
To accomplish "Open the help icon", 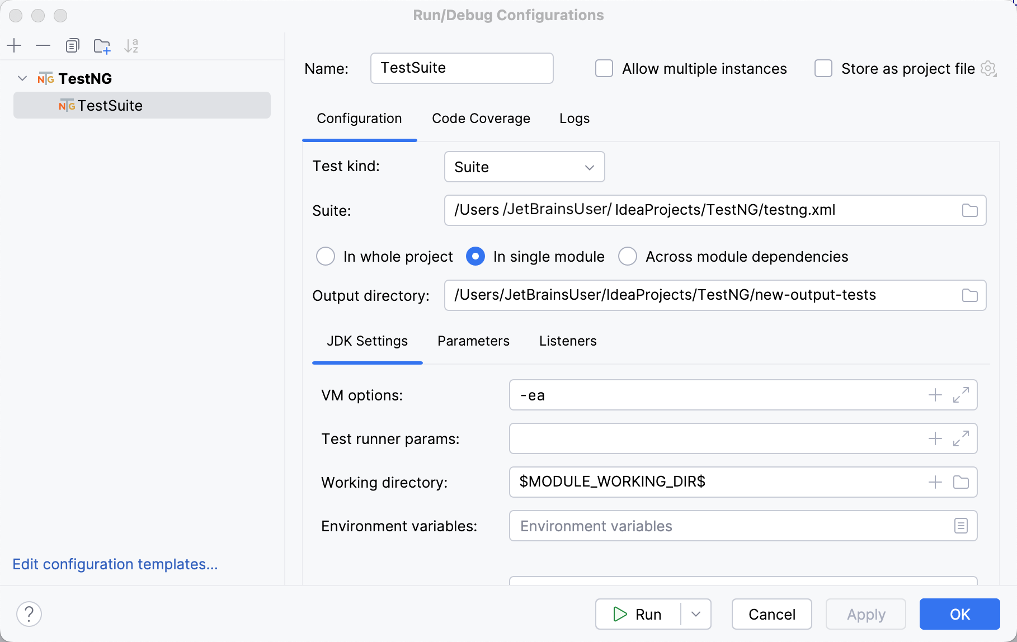I will tap(29, 613).
